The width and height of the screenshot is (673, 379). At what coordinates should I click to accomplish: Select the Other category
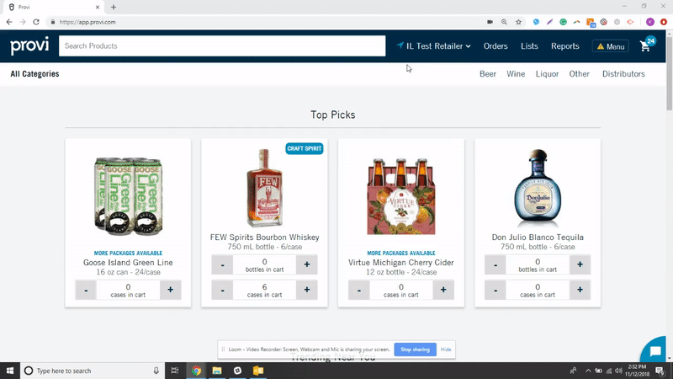point(579,74)
